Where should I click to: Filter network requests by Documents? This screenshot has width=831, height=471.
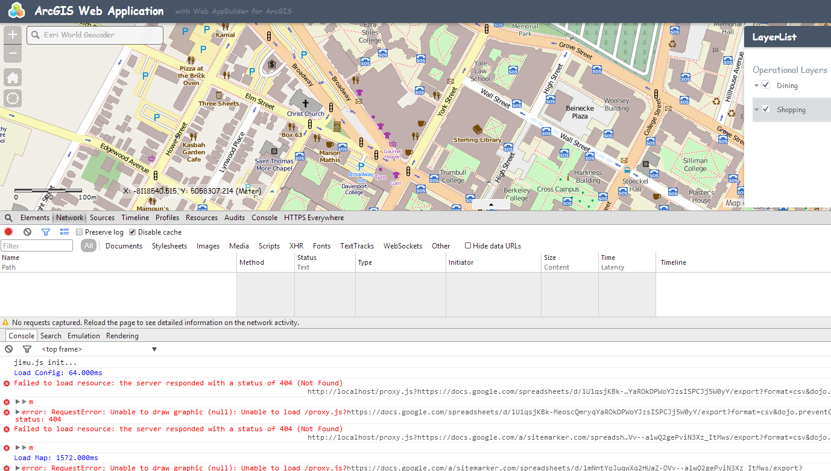pos(124,245)
